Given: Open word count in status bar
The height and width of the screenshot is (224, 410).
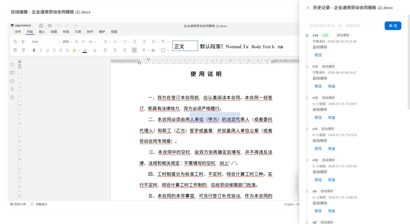Looking at the screenshot, I should click(x=39, y=204).
